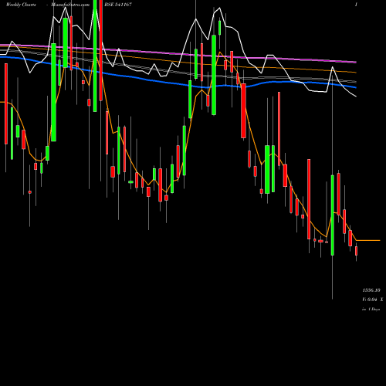Click the 'in 1 Days' label
The image size is (386, 386).
371,310
